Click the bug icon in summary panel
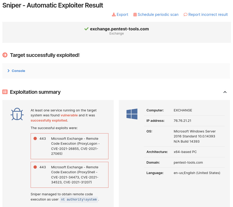The width and height of the screenshot is (233, 207). [x=17, y=114]
